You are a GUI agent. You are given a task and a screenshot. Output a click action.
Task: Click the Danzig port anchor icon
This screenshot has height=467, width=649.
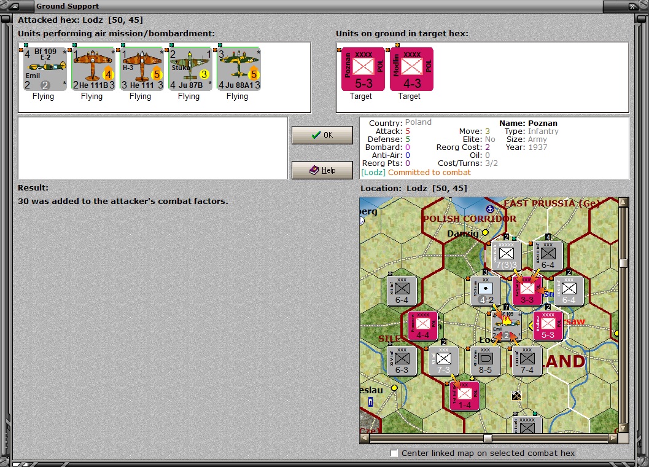point(490,208)
